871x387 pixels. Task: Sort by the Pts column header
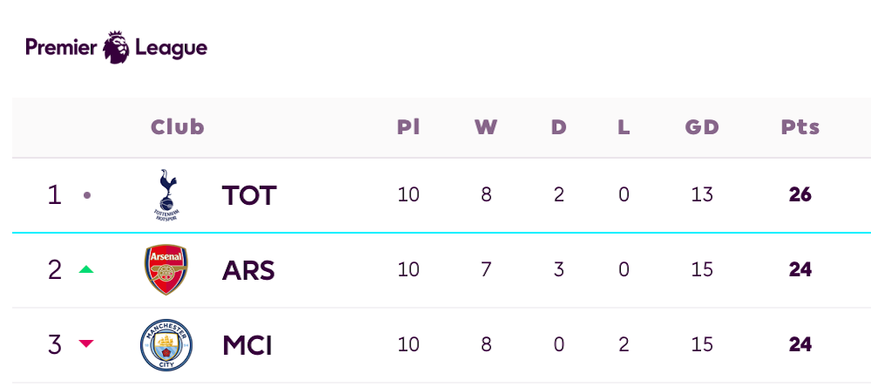pyautogui.click(x=800, y=127)
